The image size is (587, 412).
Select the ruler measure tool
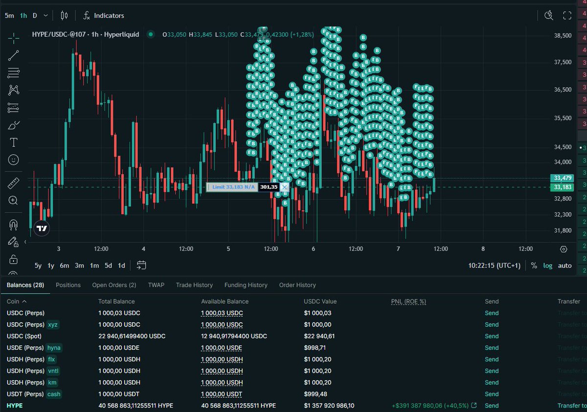tap(14, 184)
